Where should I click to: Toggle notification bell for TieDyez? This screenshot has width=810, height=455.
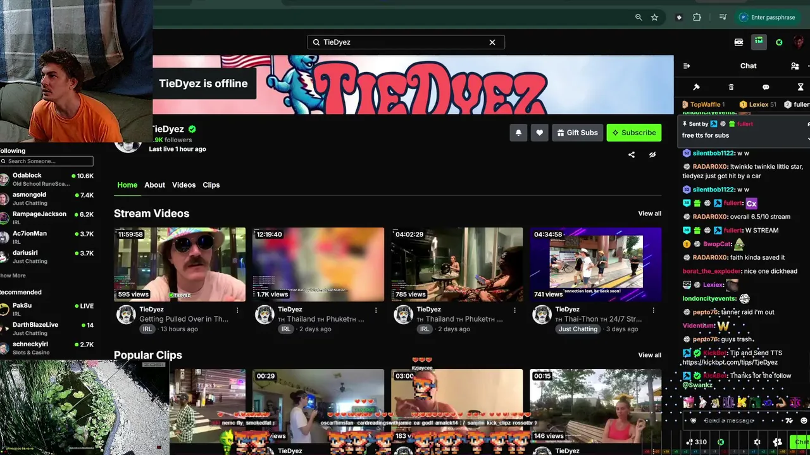(518, 133)
